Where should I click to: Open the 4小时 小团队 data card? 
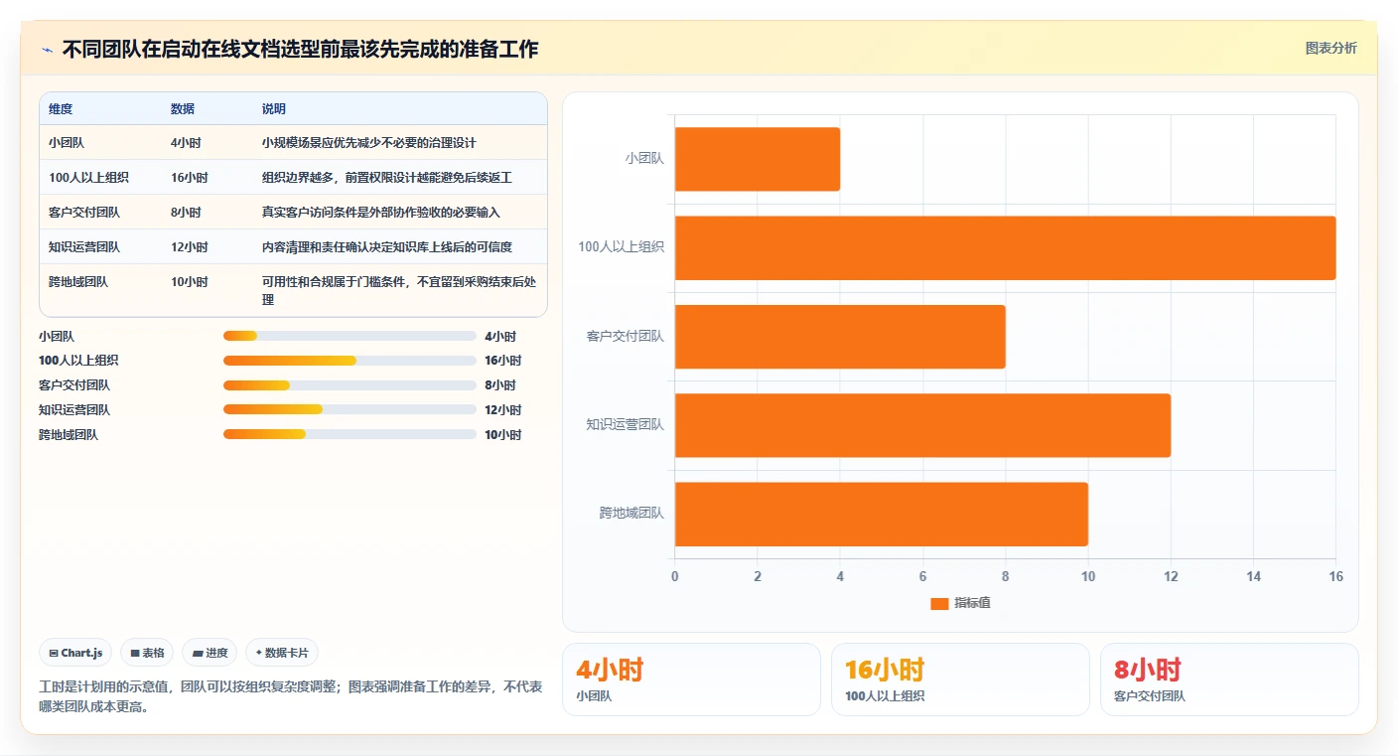tap(691, 680)
